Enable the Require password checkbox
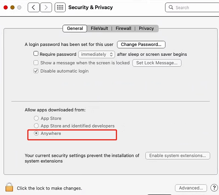The width and height of the screenshot is (219, 195). (36, 54)
